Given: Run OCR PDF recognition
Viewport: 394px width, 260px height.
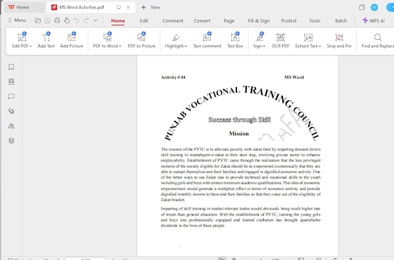Looking at the screenshot, I should tap(280, 40).
